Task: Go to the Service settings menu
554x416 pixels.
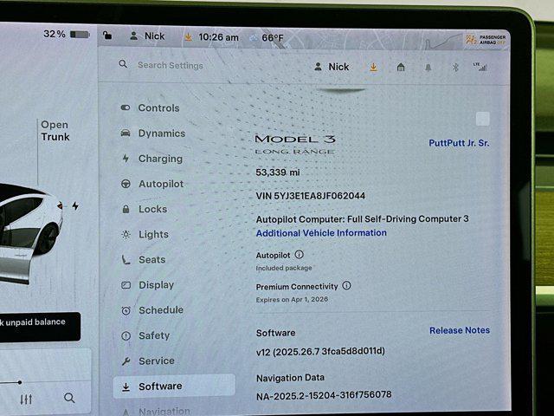Action: [x=156, y=361]
